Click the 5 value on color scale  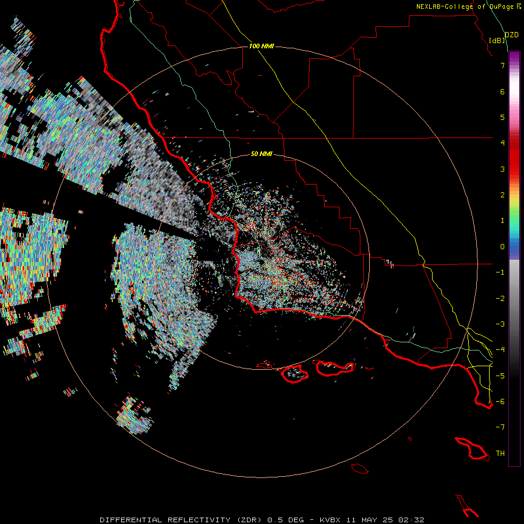click(502, 117)
